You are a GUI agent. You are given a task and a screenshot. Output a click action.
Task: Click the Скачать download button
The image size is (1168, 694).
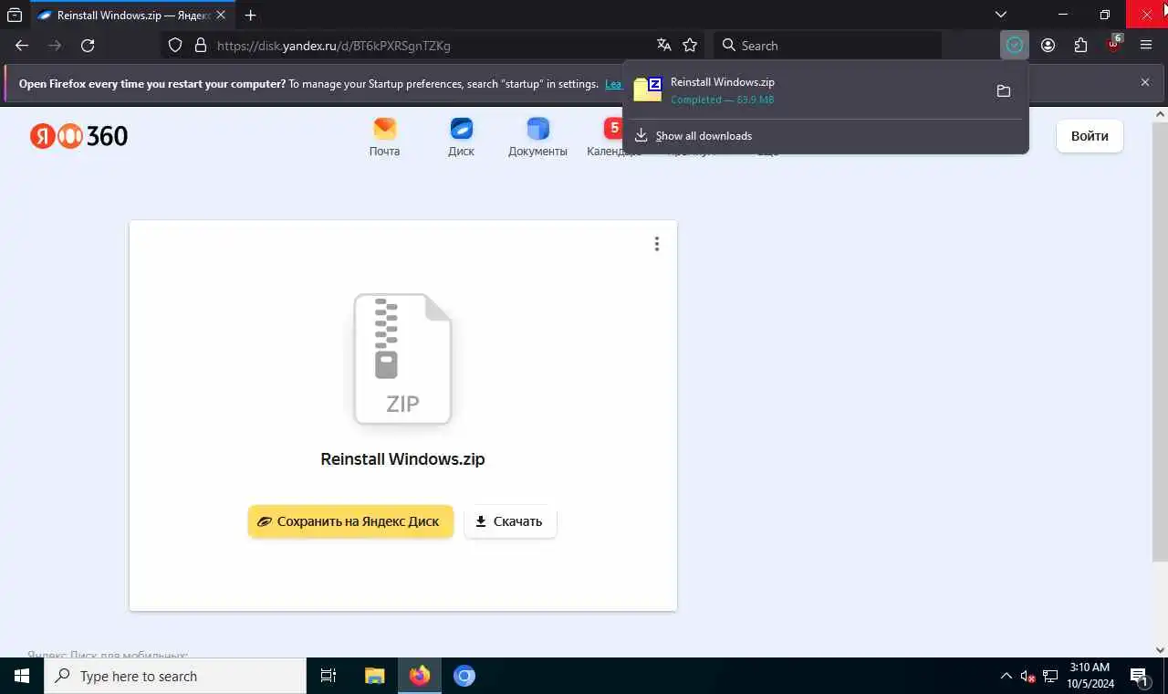tap(510, 521)
